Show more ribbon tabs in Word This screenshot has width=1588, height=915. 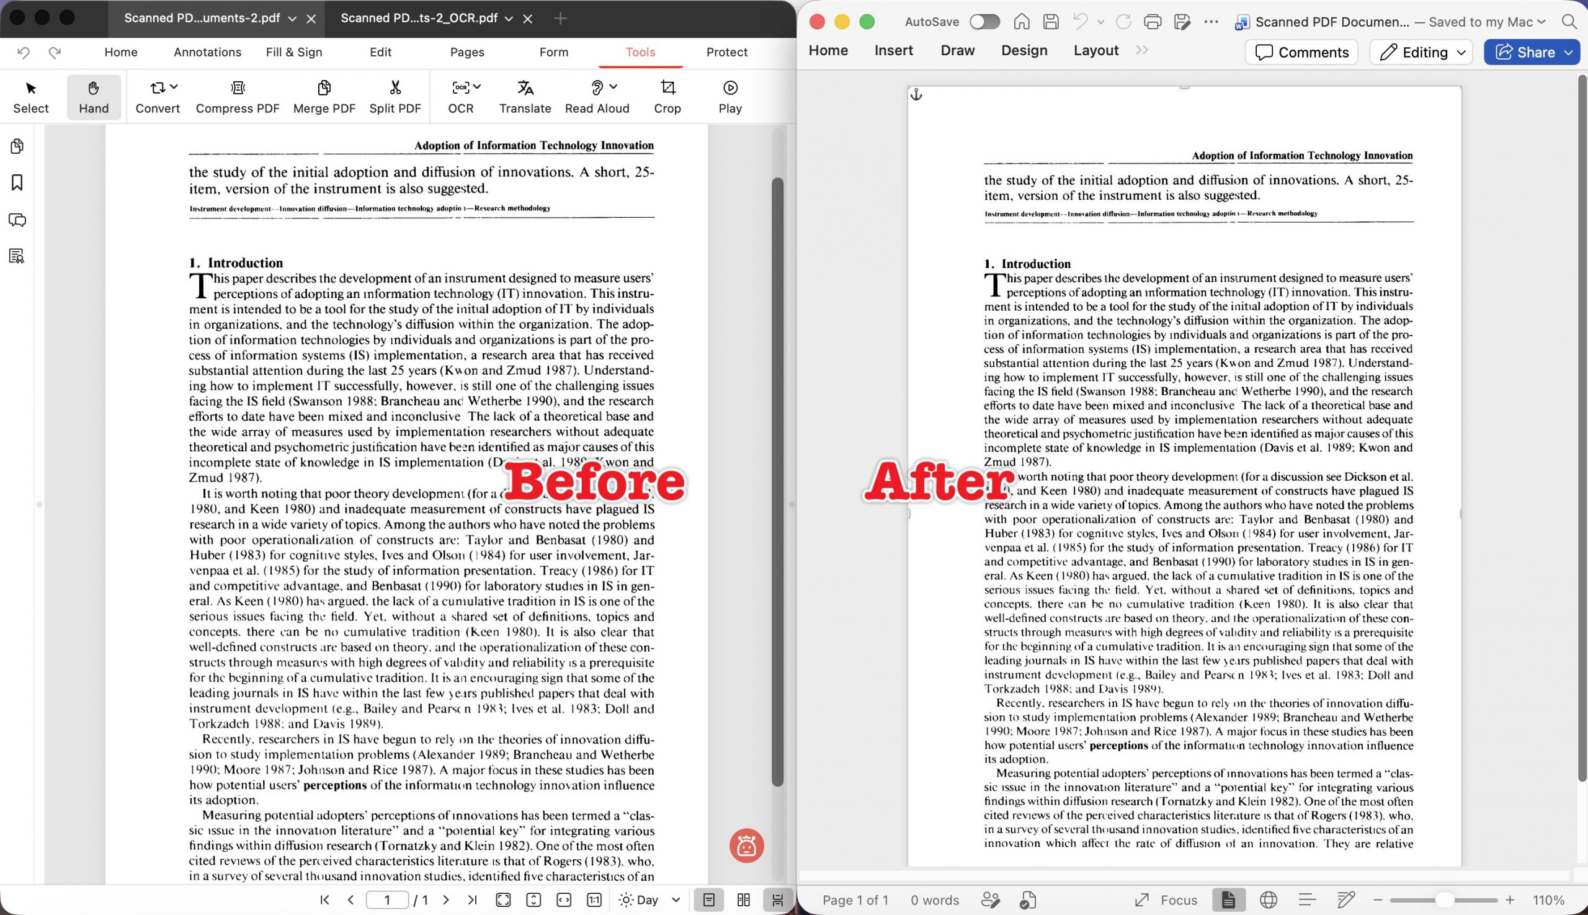[1142, 50]
